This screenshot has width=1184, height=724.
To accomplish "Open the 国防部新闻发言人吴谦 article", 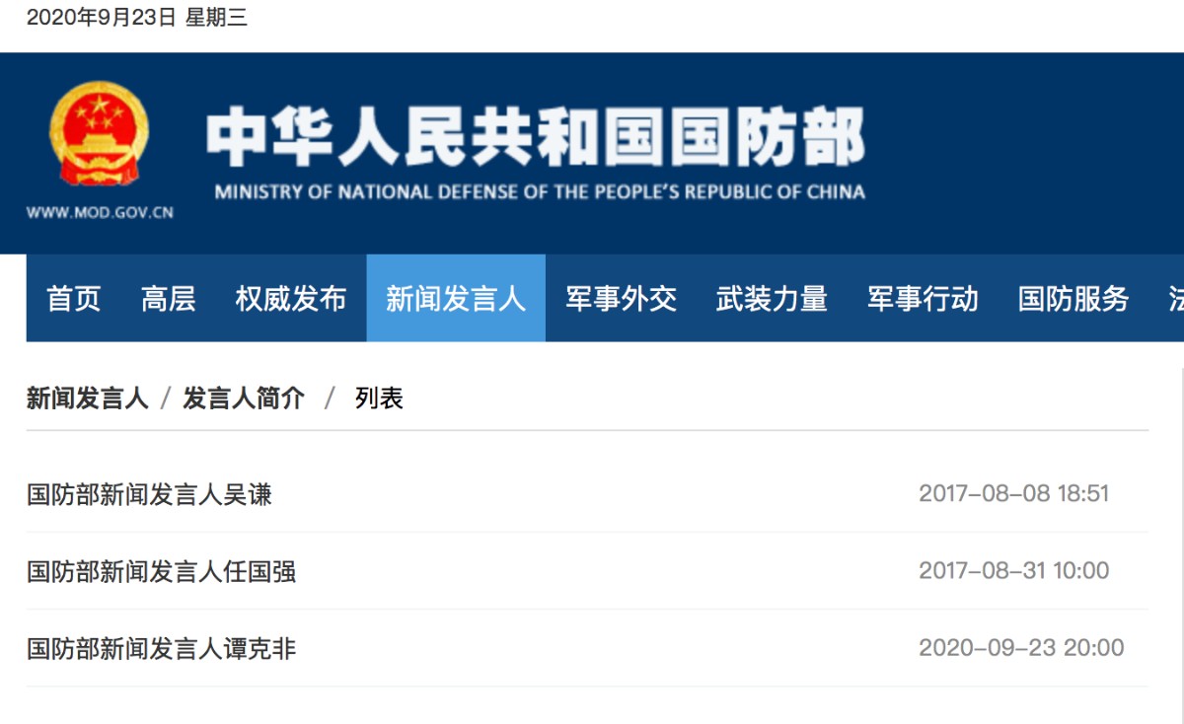I will [x=149, y=493].
